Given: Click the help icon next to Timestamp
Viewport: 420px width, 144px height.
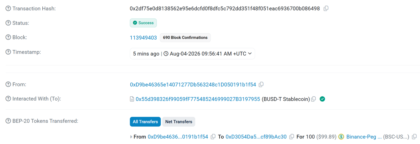Looking at the screenshot, I should (x=8, y=52).
